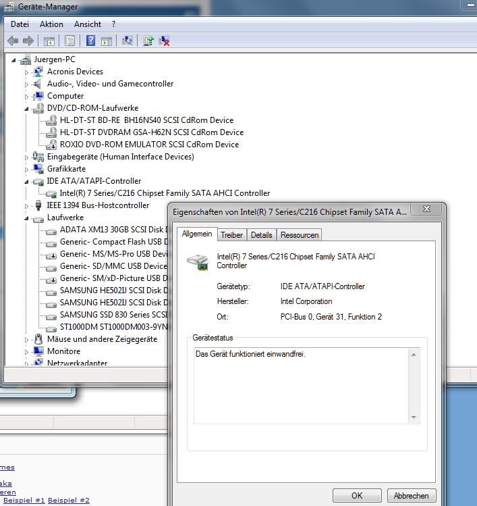
Task: Switch to the Ressourcen tab
Action: (300, 235)
